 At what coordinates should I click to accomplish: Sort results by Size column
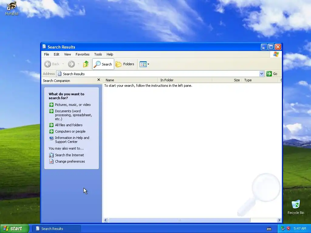[227, 80]
